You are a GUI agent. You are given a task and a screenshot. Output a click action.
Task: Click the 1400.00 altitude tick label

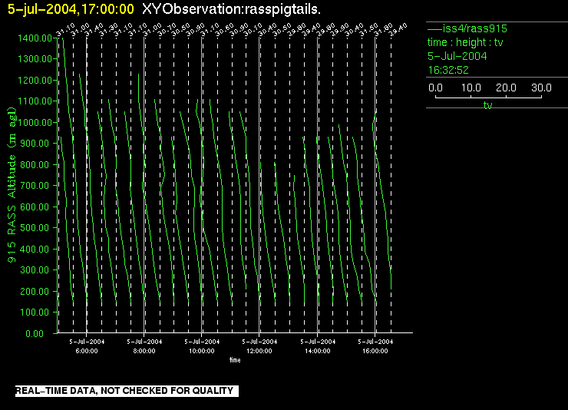35,38
